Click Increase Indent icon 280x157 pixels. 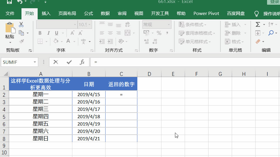coord(110,41)
